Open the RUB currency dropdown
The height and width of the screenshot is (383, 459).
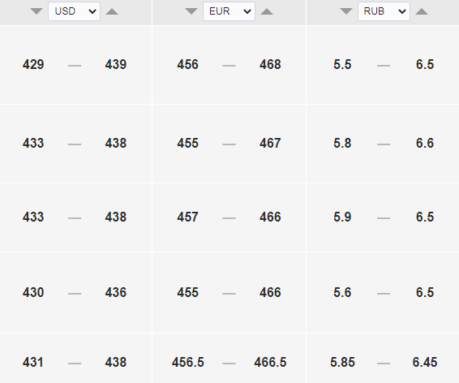[384, 11]
